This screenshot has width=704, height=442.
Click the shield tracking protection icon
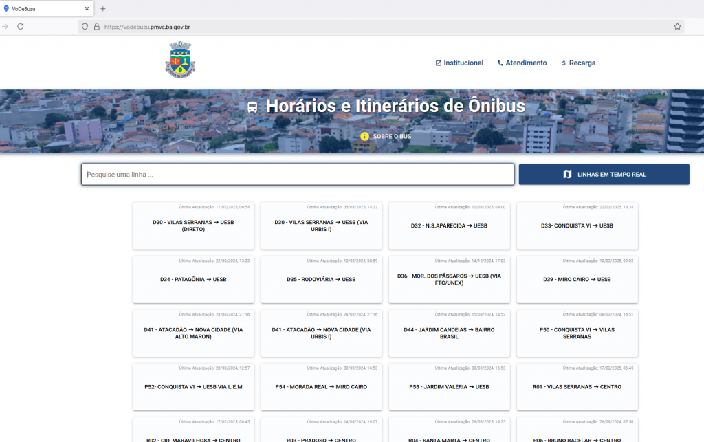pos(85,27)
